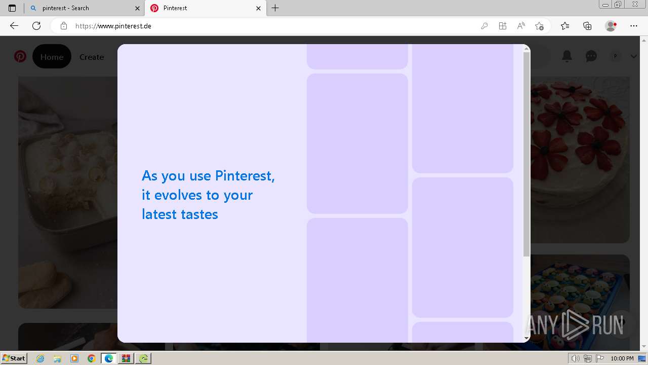This screenshot has height=365, width=648.
Task: Open saved passwords key icon
Action: point(484,26)
